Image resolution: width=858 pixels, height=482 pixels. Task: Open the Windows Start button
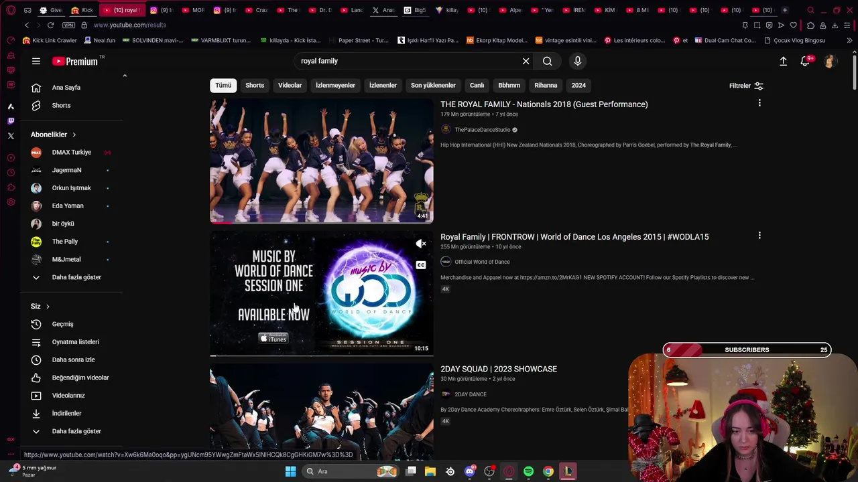point(290,471)
